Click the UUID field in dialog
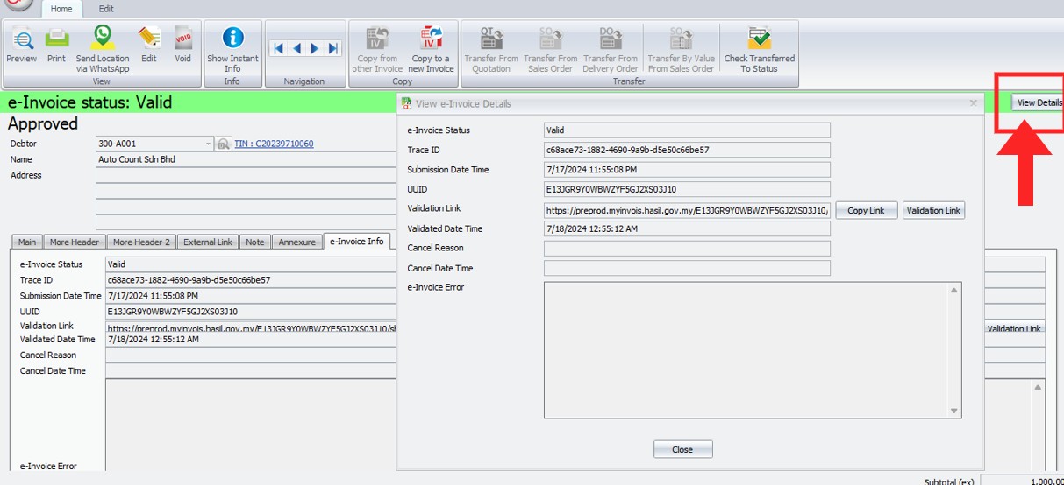Viewport: 1064px width, 485px height. click(x=687, y=189)
